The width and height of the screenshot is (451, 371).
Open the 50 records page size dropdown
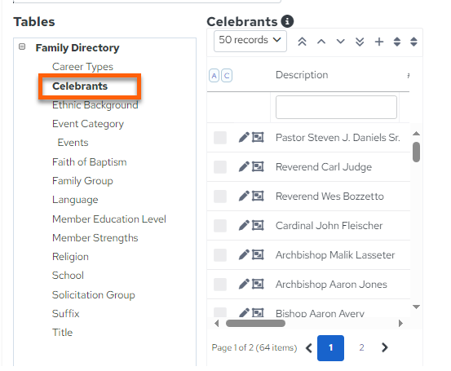250,41
